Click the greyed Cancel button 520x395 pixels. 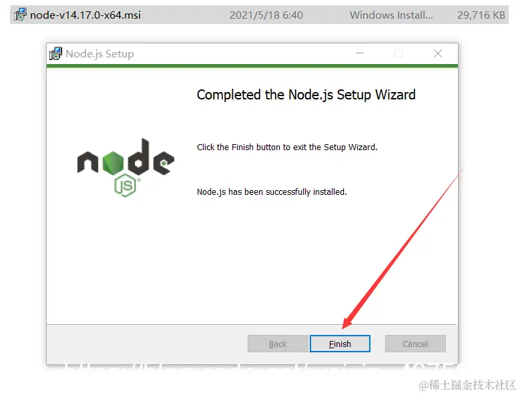(x=415, y=344)
